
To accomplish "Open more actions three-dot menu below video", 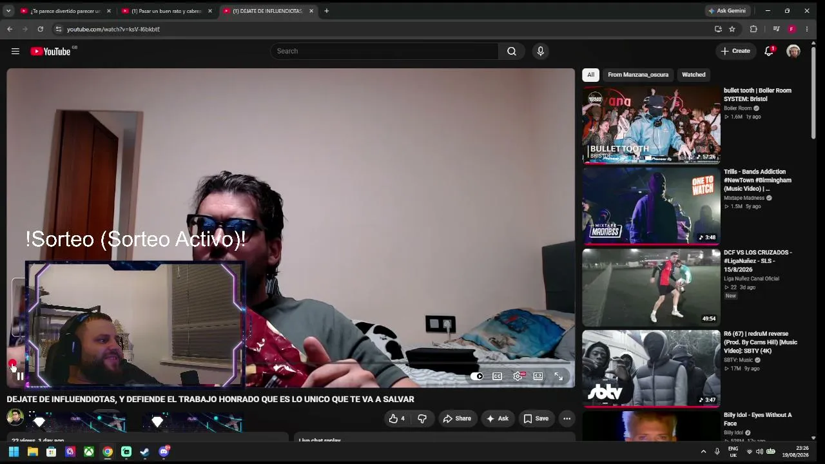I will [x=567, y=419].
